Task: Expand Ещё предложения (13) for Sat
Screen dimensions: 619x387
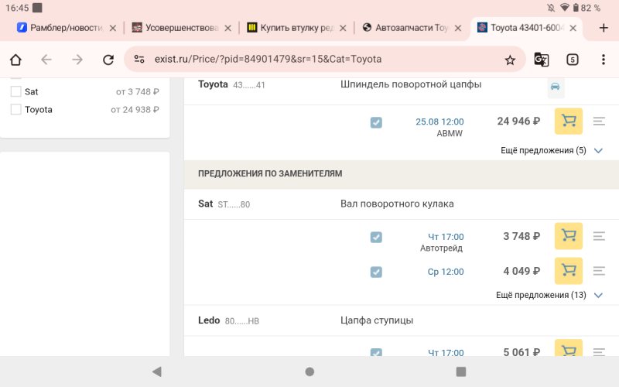Action: coord(549,295)
